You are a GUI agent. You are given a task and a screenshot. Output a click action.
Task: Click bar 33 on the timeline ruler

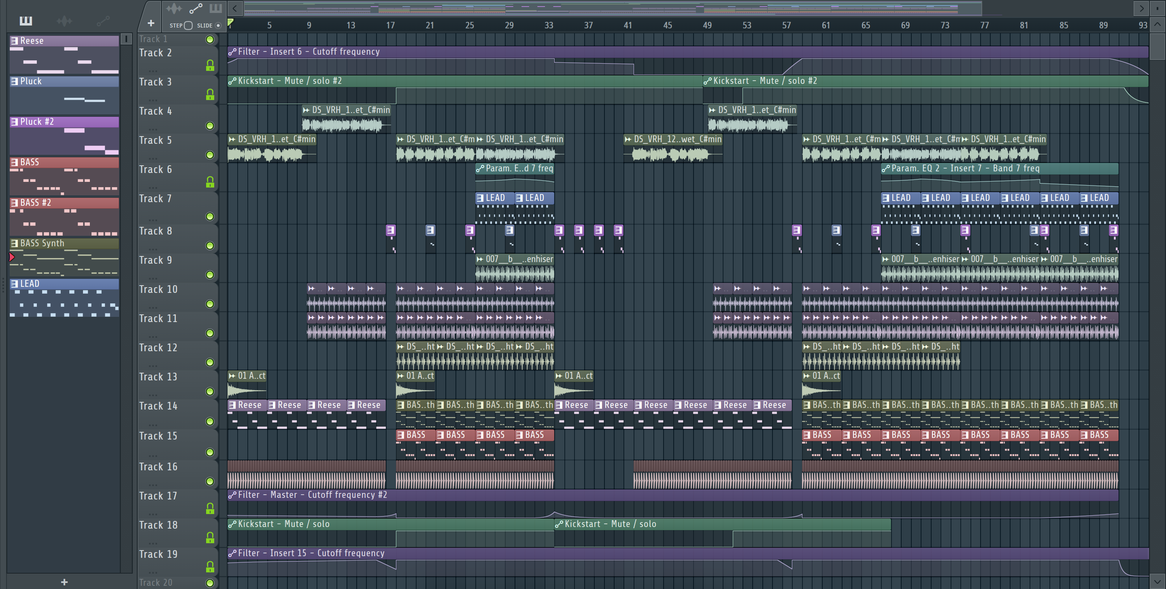[x=549, y=26]
